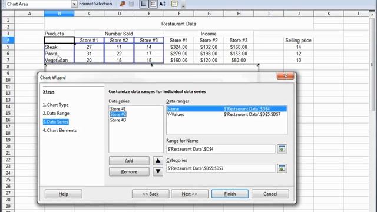The width and height of the screenshot is (377, 212).
Task: Select column header J
Action: pyautogui.click(x=299, y=14)
